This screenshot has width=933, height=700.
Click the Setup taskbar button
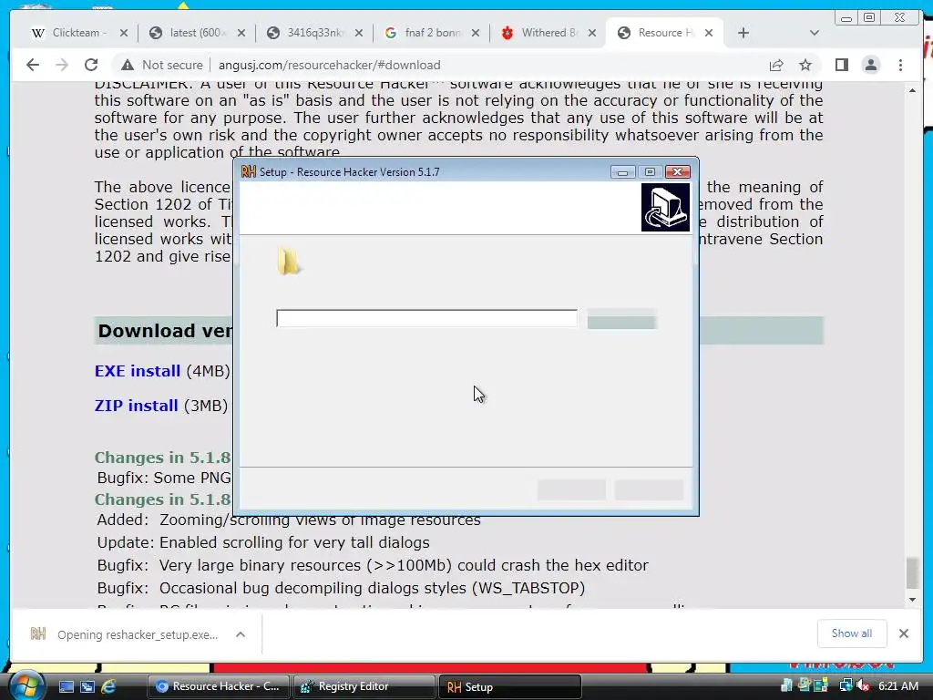[509, 686]
